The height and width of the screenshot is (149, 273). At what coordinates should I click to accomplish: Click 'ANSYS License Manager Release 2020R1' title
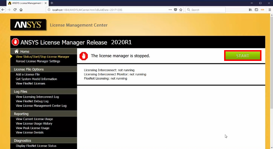point(76,42)
